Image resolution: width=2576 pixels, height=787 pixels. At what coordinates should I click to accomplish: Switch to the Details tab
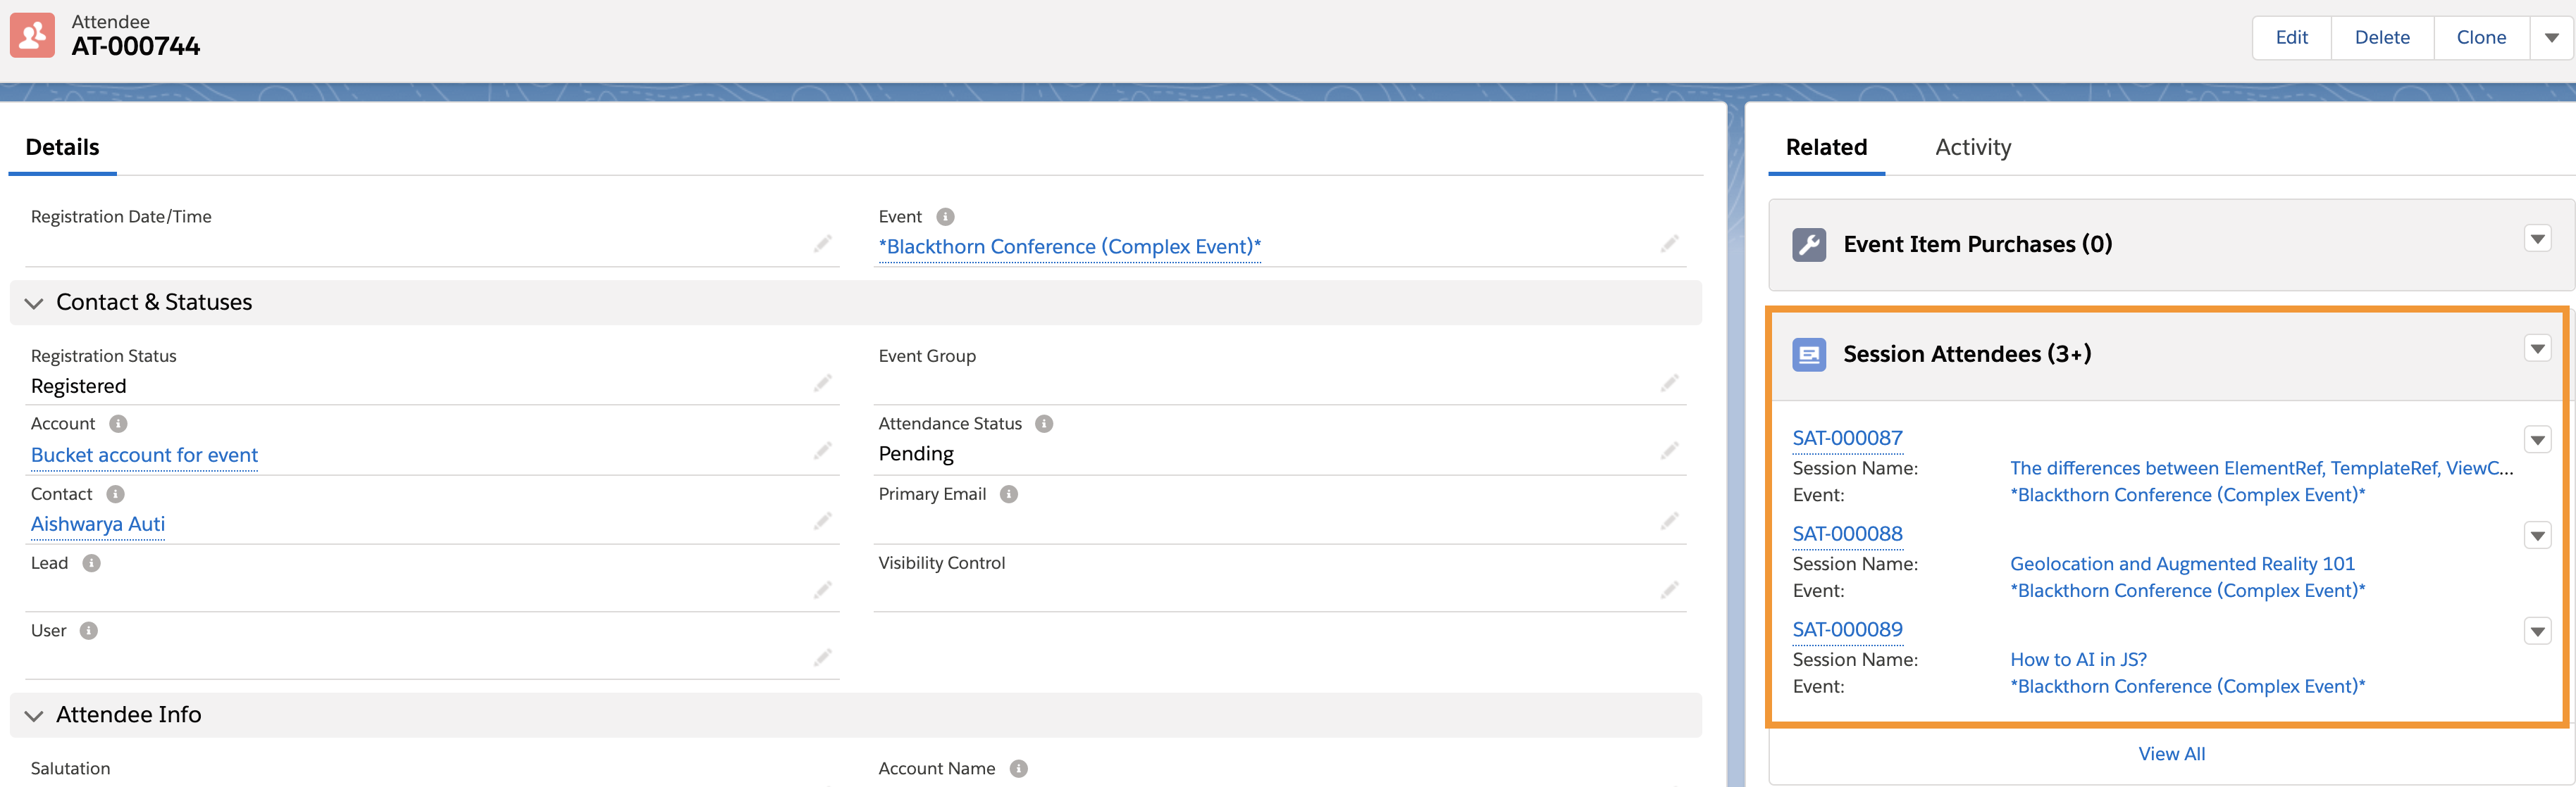[62, 148]
